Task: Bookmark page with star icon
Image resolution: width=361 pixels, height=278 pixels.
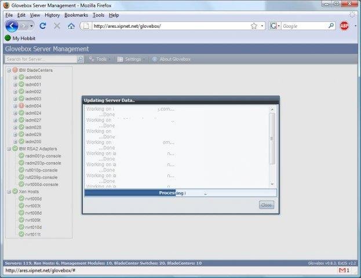Action: point(254,26)
